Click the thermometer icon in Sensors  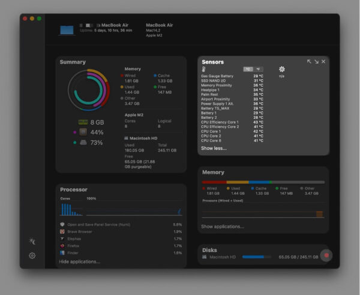pyautogui.click(x=203, y=69)
